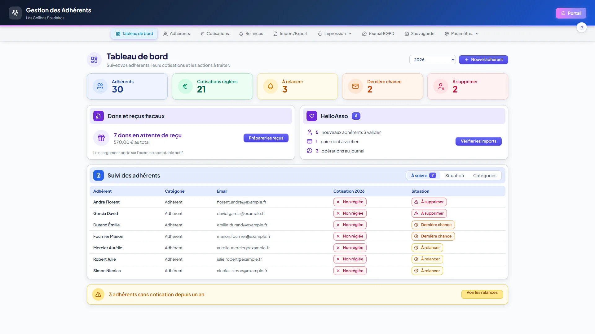Open the Sauvegarde navigation item
This screenshot has height=334, width=595.
tap(420, 33)
